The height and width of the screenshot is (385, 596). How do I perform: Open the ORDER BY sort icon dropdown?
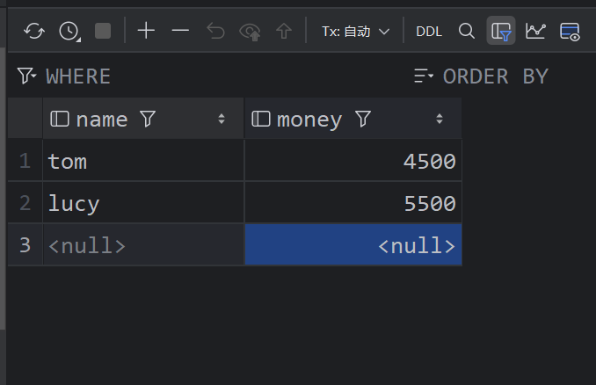424,76
